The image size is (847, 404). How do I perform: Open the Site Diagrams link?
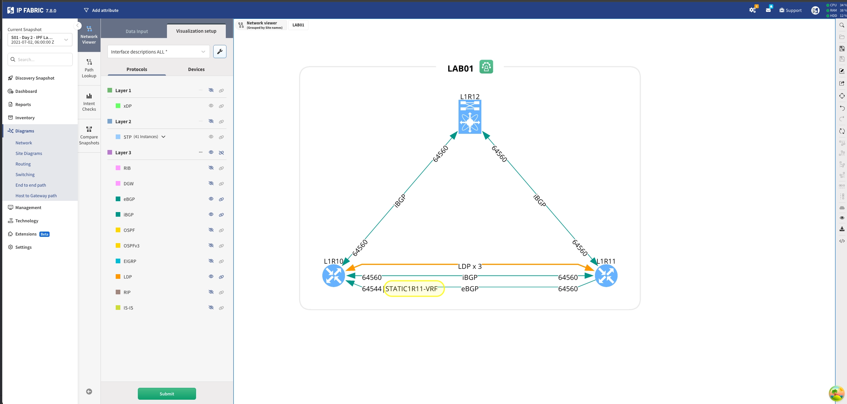(x=29, y=153)
